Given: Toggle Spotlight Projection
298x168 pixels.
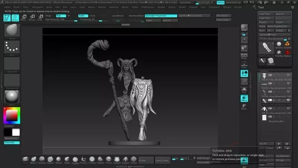Looking at the screenshot, I should point(161,16).
